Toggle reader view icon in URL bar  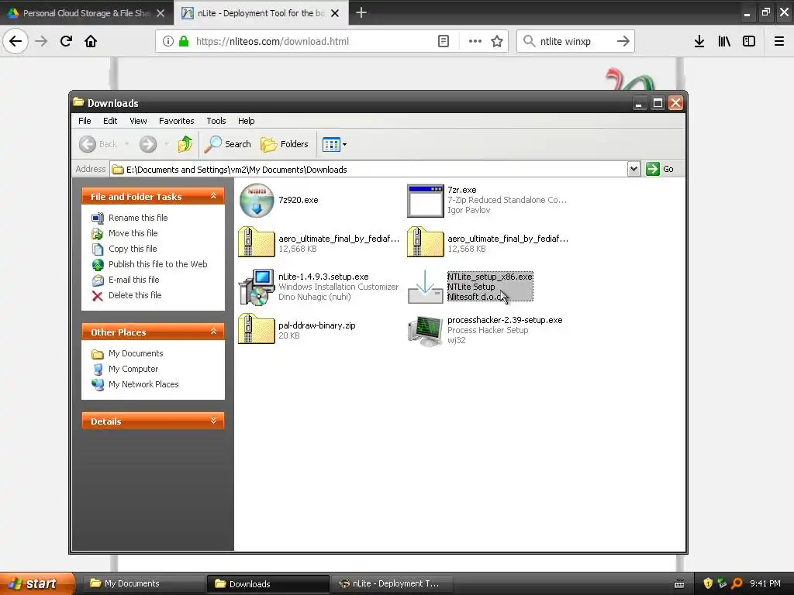[443, 41]
